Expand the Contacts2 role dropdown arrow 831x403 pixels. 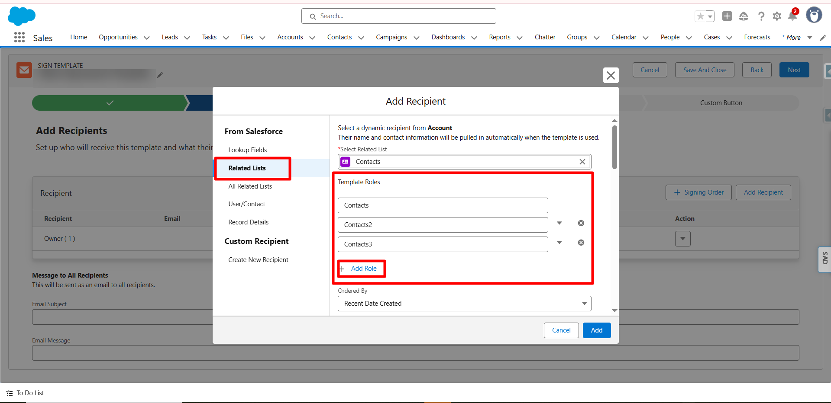coord(559,223)
